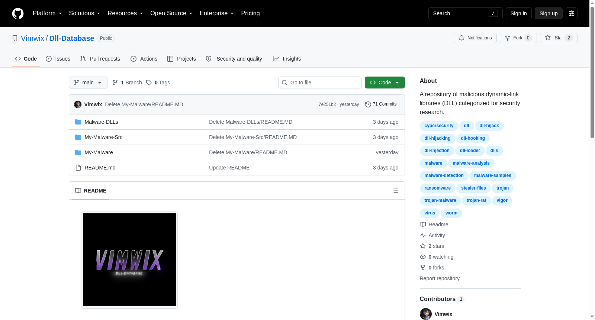This screenshot has height=320, width=595.
Task: Open the Platform menu
Action: pyautogui.click(x=47, y=13)
